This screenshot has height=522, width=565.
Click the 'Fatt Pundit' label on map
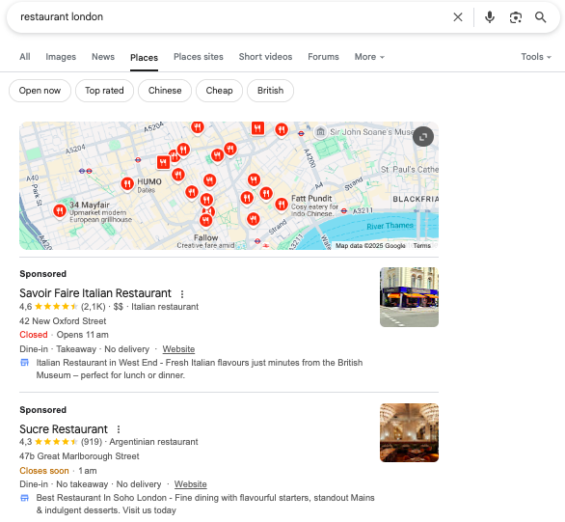tap(311, 198)
